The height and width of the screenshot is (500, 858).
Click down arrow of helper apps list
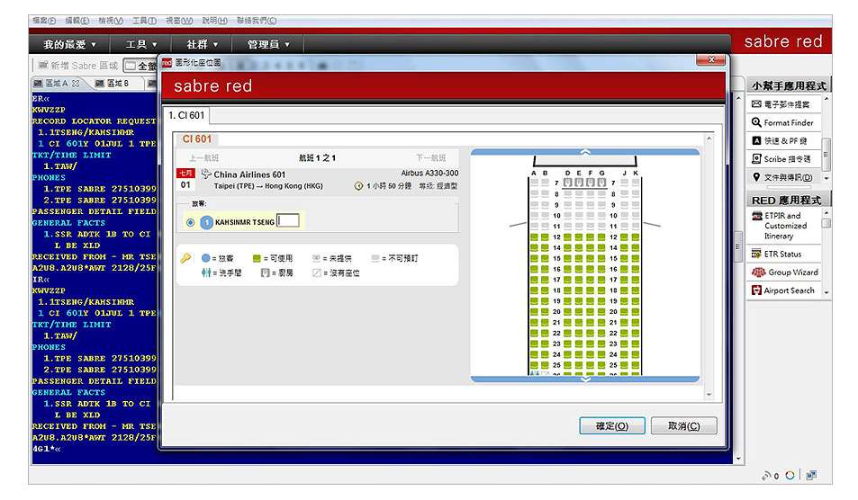[826, 178]
